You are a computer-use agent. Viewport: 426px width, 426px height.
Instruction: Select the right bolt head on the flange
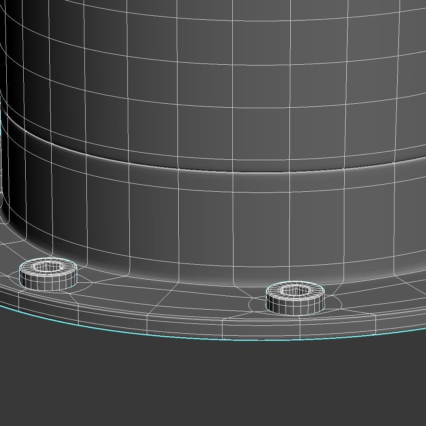tap(295, 298)
